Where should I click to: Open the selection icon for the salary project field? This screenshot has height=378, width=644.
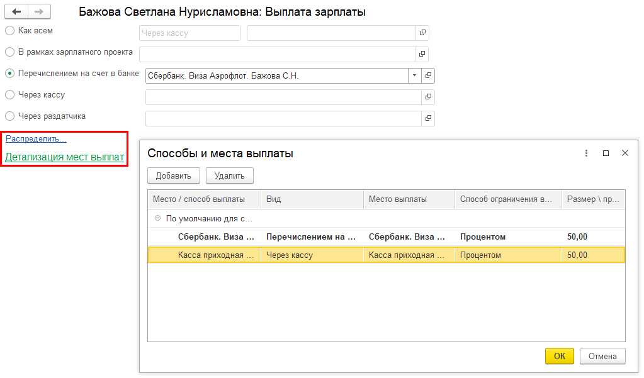[x=422, y=53]
